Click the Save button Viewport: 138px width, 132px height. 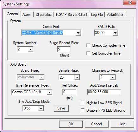[61, 108]
